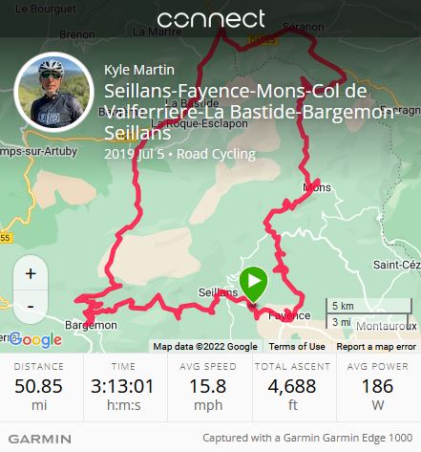
Task: Click the Garmin logo in footer
Action: (x=40, y=439)
